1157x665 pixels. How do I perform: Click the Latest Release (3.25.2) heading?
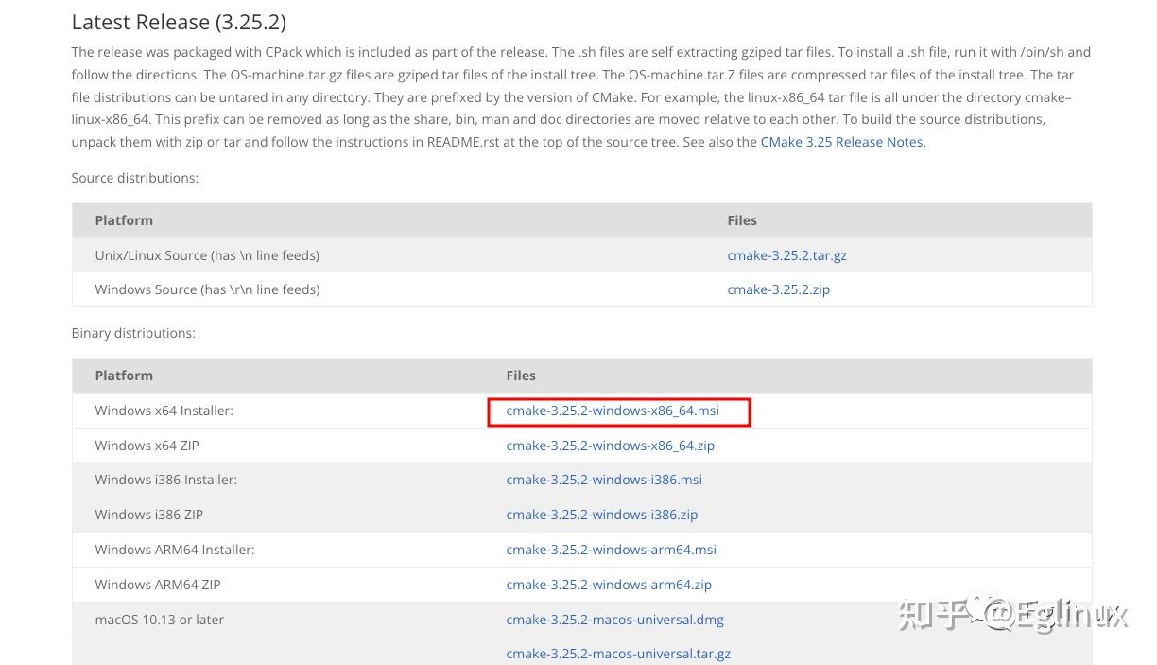179,22
